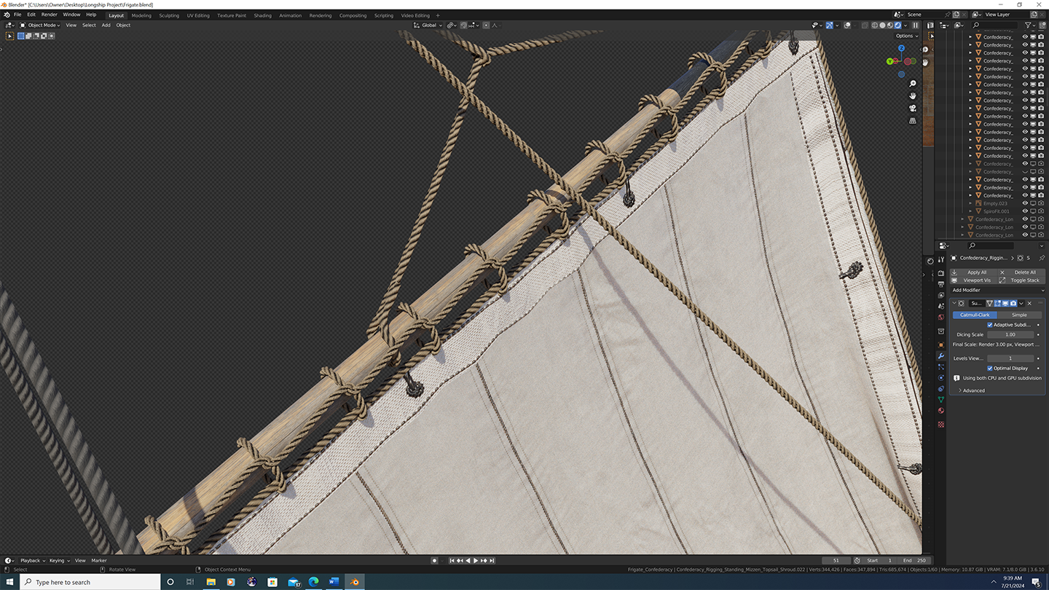
Task: Switch to the Modeling workspace tab
Action: point(141,15)
